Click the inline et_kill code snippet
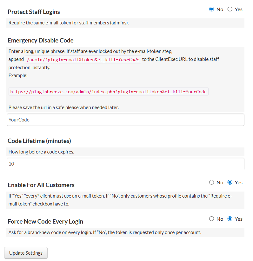The width and height of the screenshot is (253, 261). 83,60
